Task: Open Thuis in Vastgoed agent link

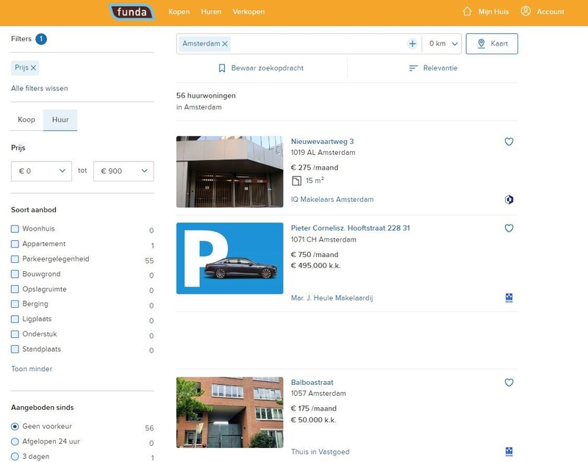Action: 320,452
